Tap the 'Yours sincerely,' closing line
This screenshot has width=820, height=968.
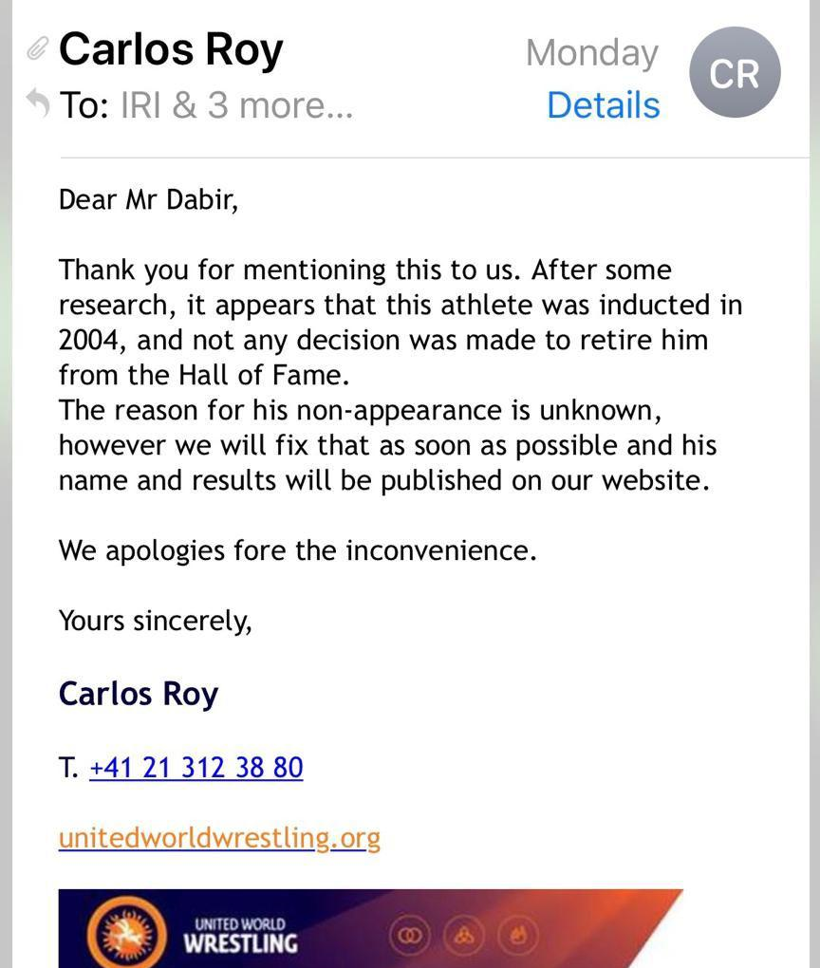(155, 621)
